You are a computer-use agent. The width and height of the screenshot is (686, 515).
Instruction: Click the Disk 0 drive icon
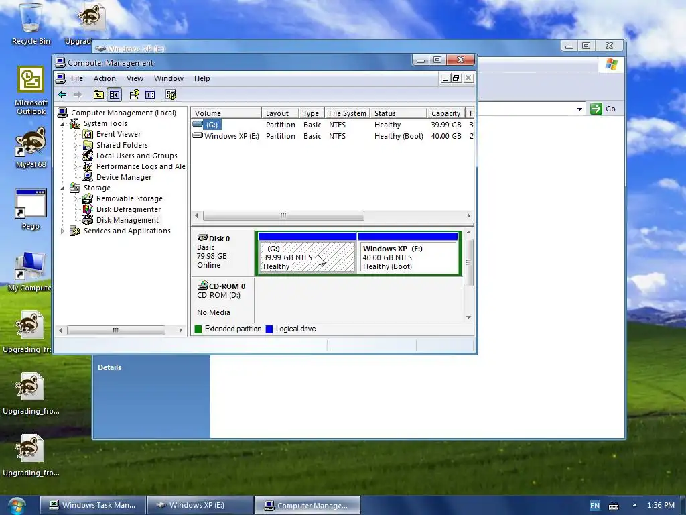(x=202, y=238)
